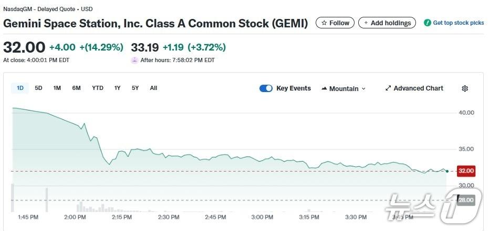Toggle the Key Events switch

pos(266,88)
